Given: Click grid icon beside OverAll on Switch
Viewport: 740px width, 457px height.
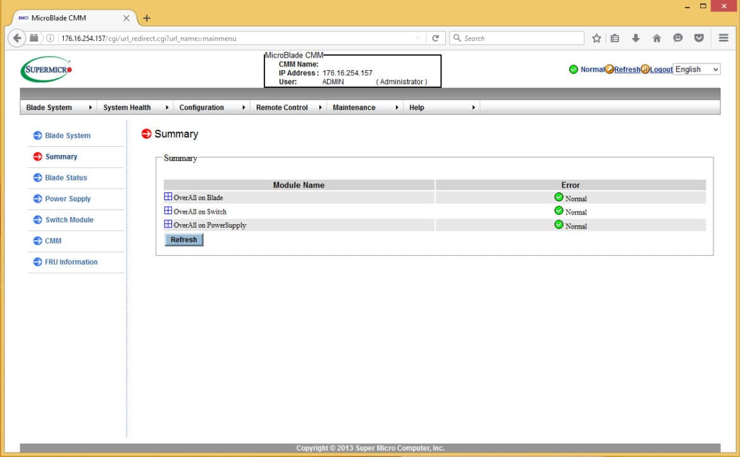Looking at the screenshot, I should coord(168,211).
